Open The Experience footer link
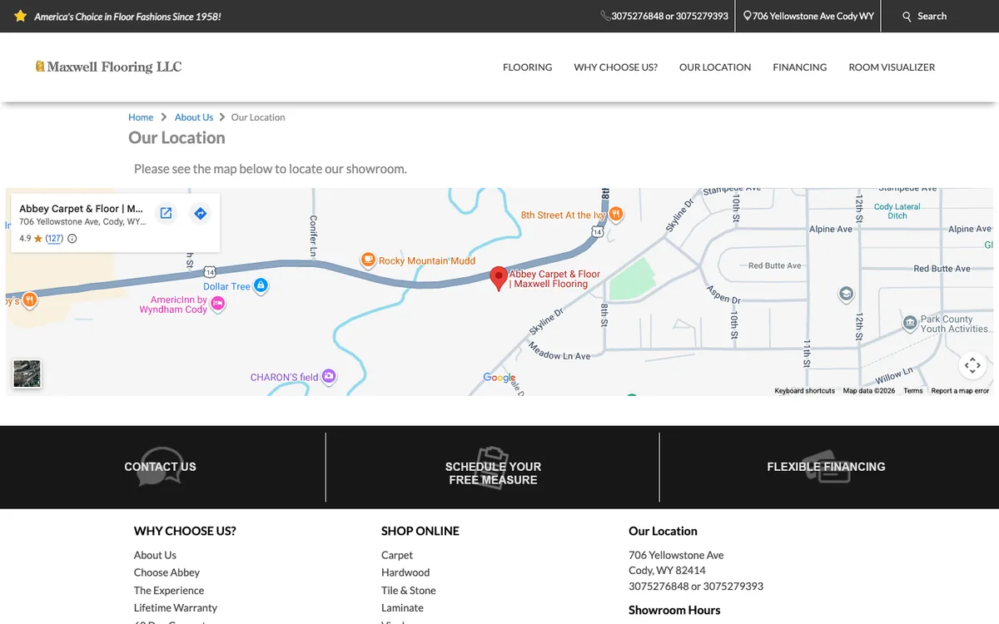999x624 pixels. [169, 590]
